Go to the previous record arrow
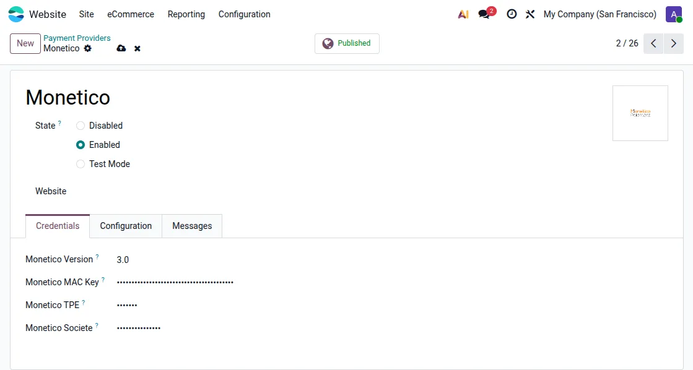693x370 pixels. tap(653, 43)
